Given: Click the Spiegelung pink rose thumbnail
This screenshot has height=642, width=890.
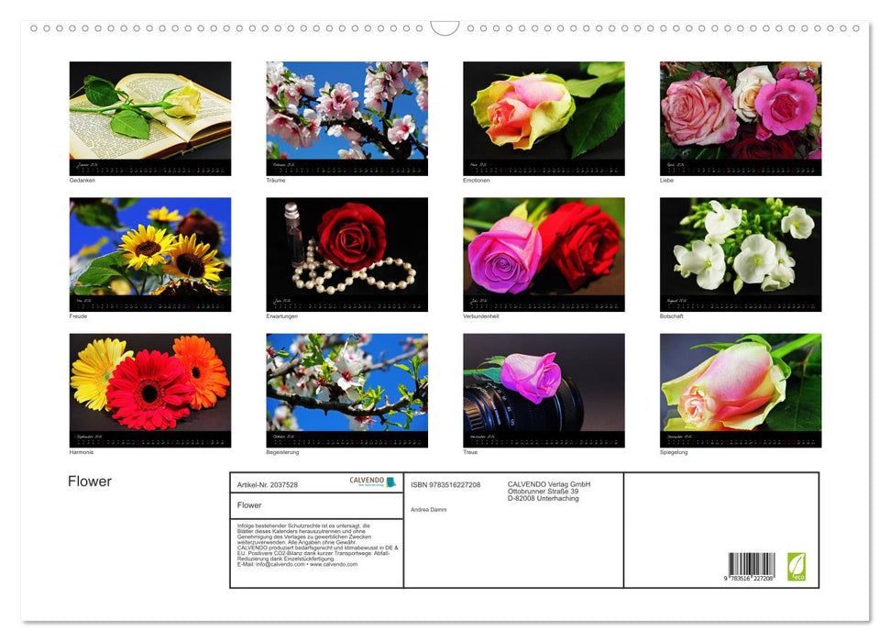Looking at the screenshot, I should pos(740,390).
